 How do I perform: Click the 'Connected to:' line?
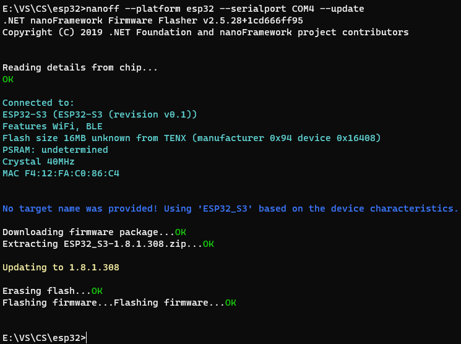[x=38, y=103]
